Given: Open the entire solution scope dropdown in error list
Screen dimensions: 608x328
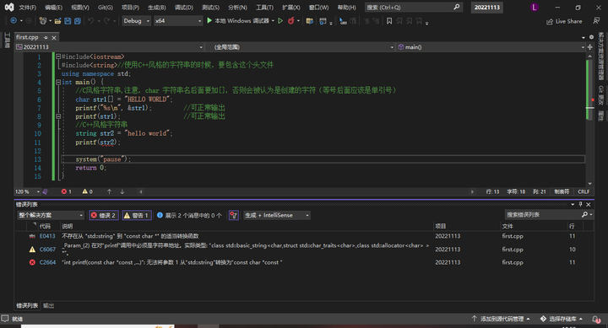Looking at the screenshot, I should click(51, 215).
